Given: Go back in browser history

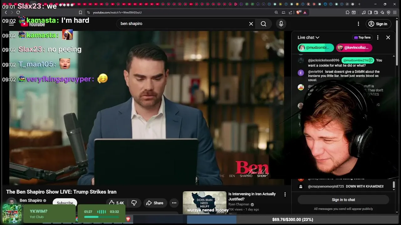Looking at the screenshot, I should click(6, 12).
